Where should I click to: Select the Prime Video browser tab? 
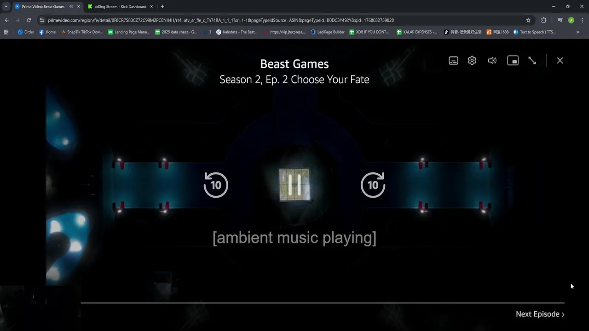coord(43,6)
